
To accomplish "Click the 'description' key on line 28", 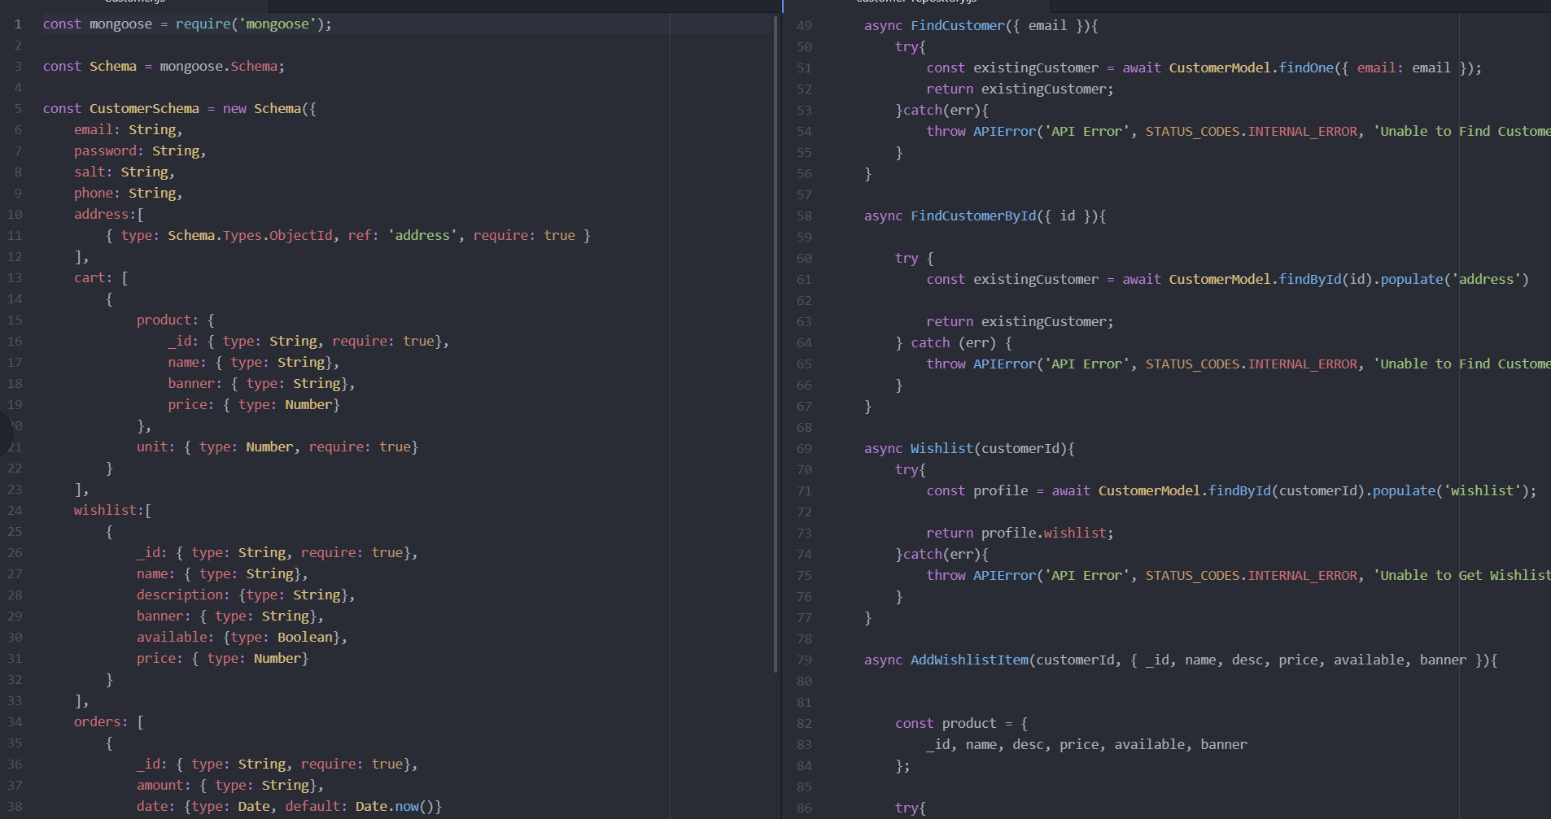I will point(179,595).
